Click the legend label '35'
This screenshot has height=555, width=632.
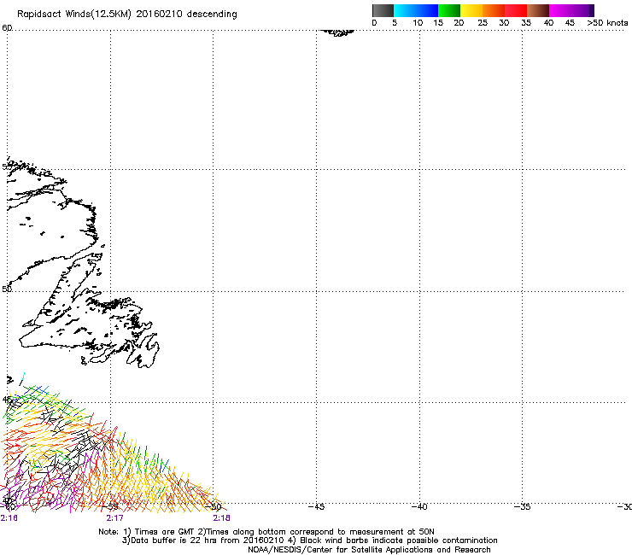526,23
